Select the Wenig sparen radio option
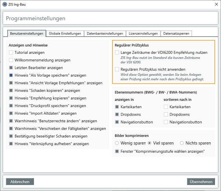This screenshot has height=191, width=221. coord(117,143)
